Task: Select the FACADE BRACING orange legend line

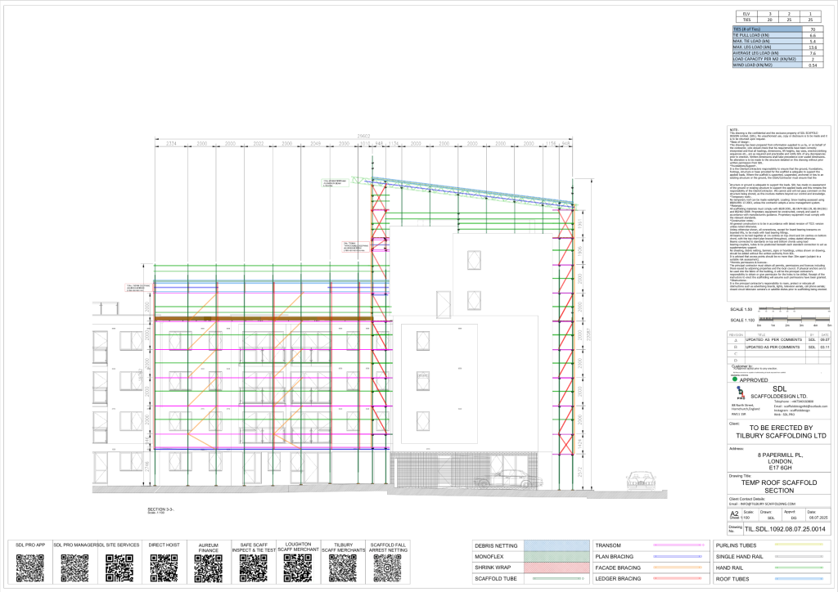Action: click(x=678, y=567)
